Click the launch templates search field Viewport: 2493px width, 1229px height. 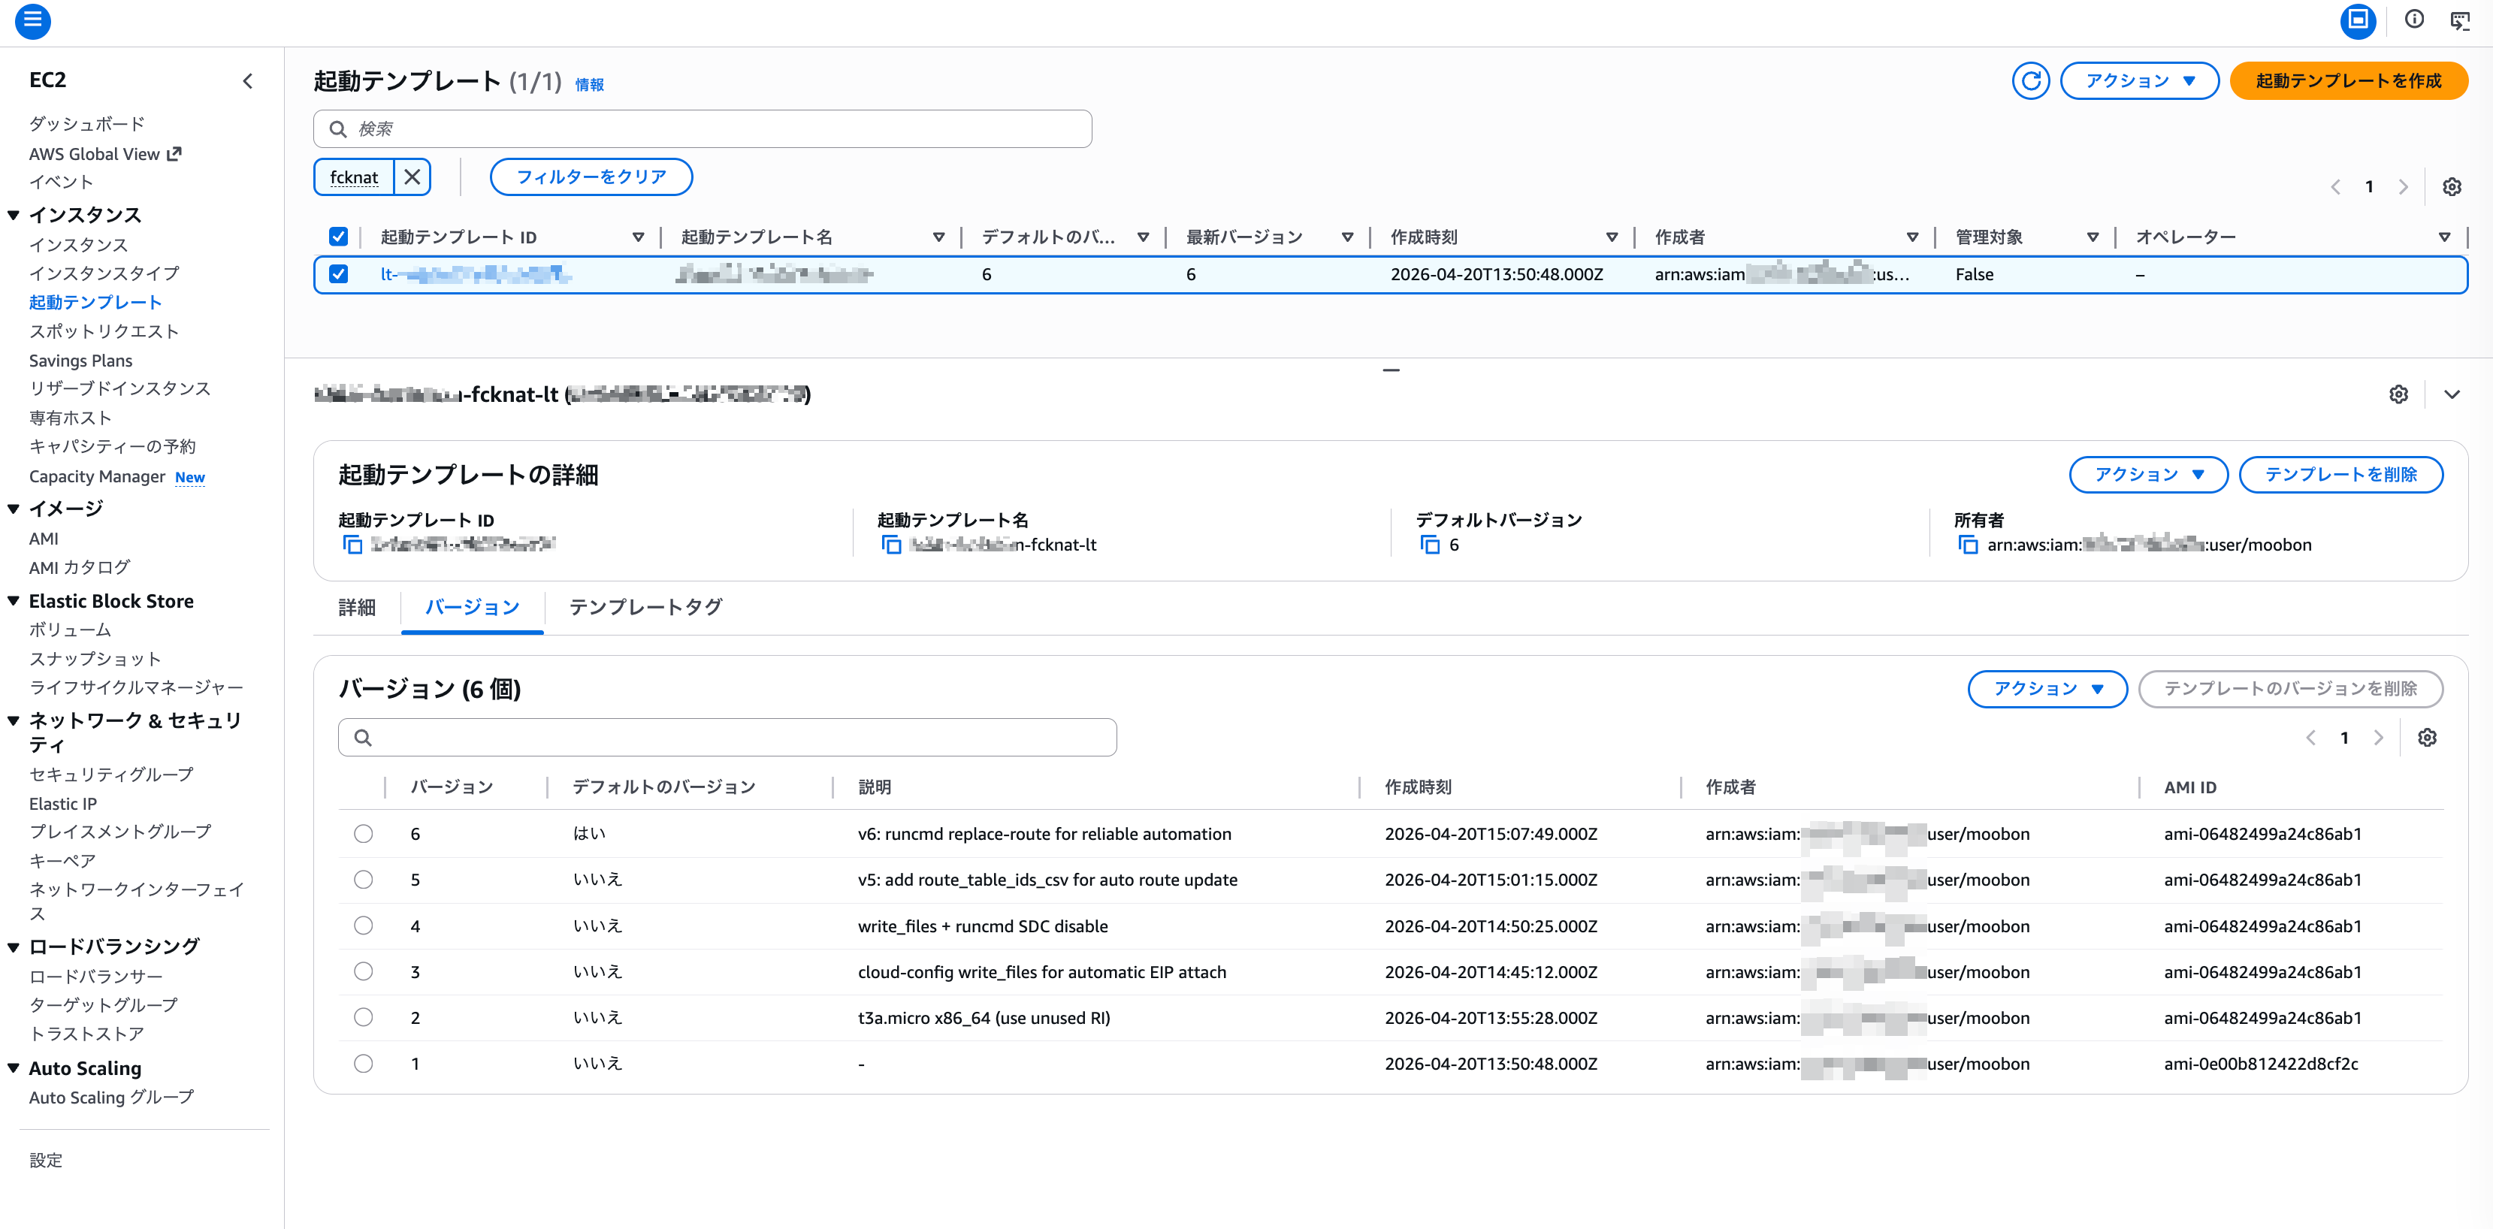[703, 128]
